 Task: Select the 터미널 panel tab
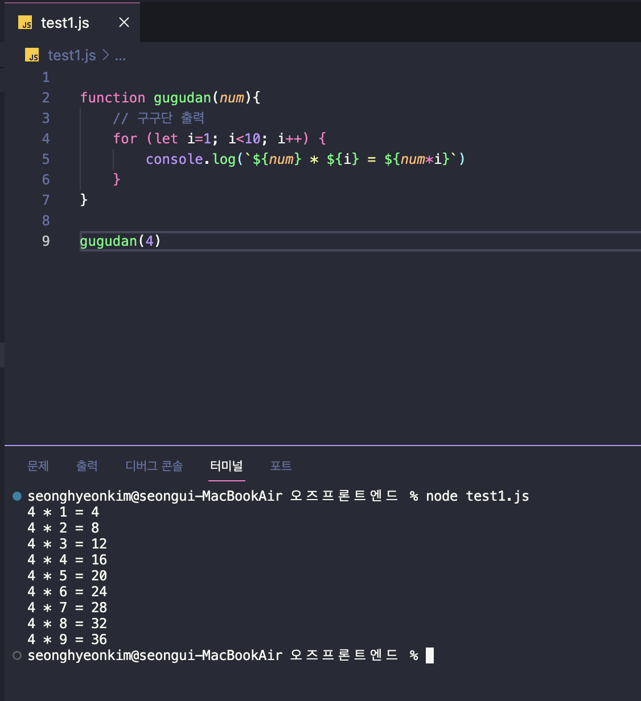click(227, 466)
